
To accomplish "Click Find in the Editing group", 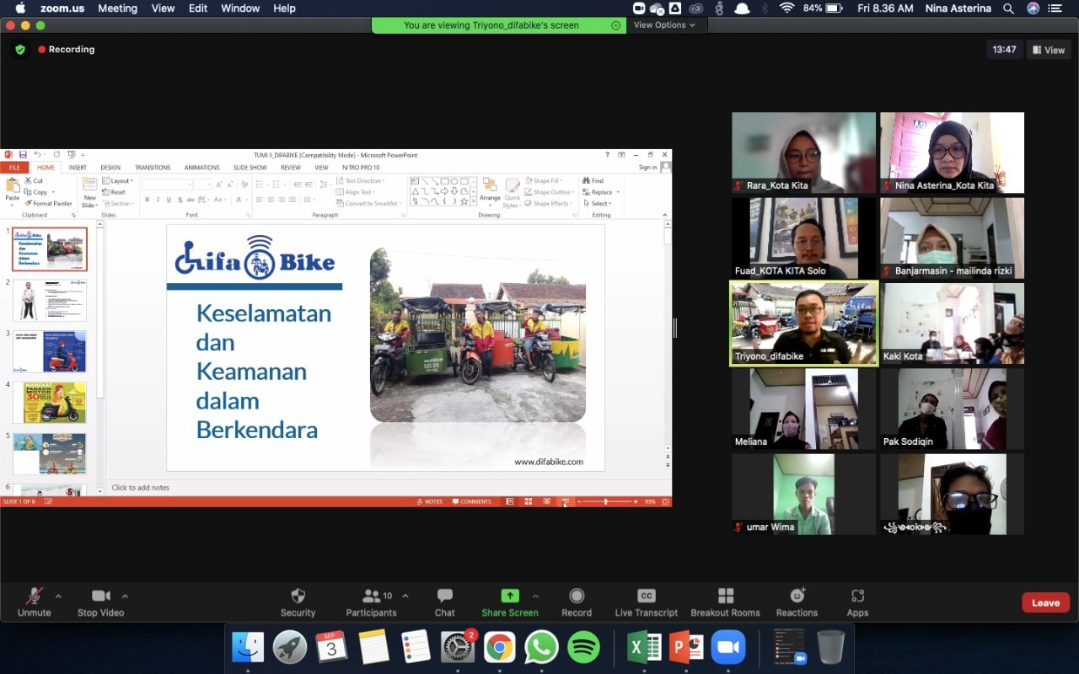I will [593, 181].
